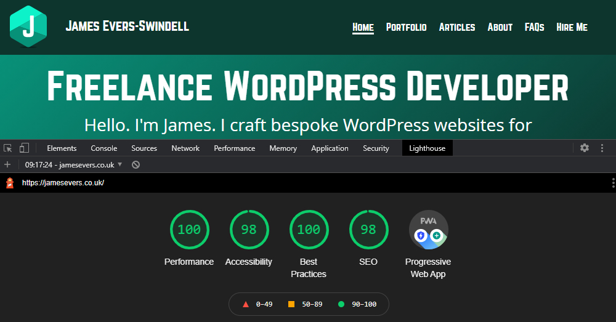Click the Progressive Web App label
Viewport: 616px width, 322px height.
(428, 268)
